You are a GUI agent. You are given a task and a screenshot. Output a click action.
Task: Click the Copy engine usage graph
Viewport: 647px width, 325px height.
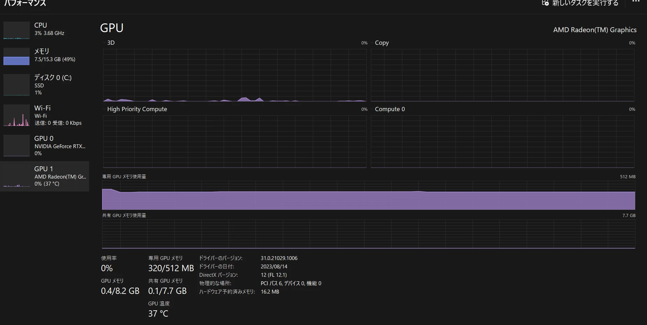tap(502, 75)
